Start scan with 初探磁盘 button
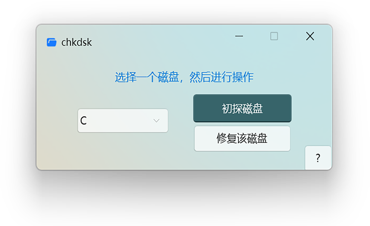Image resolution: width=370 pixels, height=226 pixels. [242, 108]
